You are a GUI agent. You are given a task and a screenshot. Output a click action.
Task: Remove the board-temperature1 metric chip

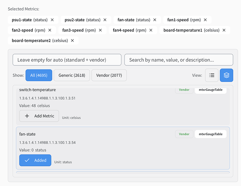coord(224,30)
